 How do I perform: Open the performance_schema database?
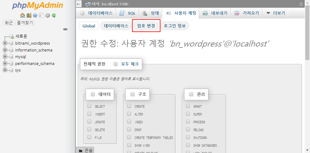35,64
